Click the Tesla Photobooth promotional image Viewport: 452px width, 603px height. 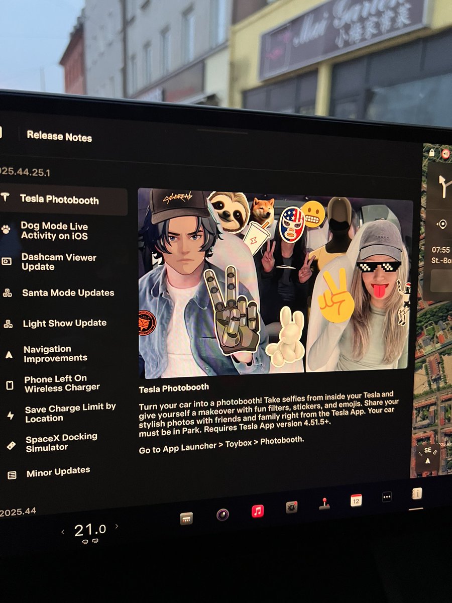pyautogui.click(x=275, y=282)
